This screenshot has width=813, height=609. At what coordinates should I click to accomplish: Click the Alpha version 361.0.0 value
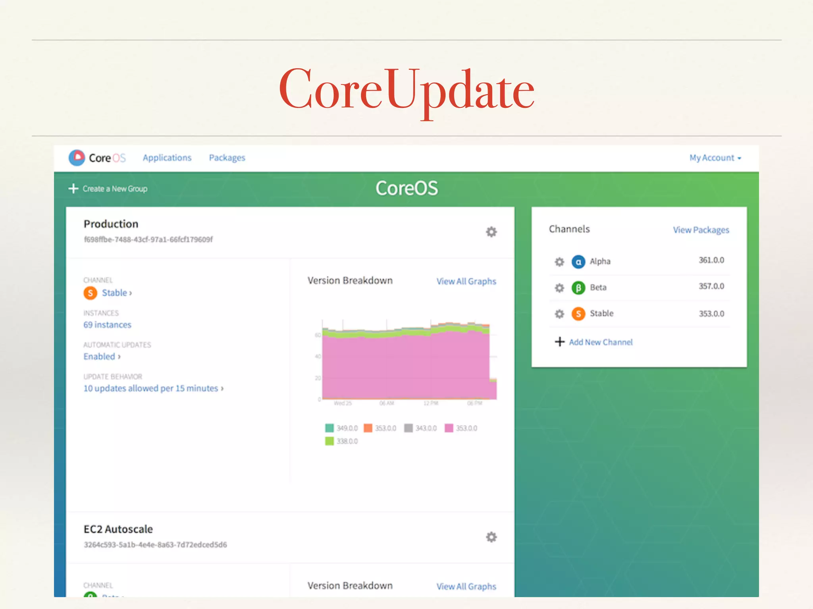pos(711,260)
